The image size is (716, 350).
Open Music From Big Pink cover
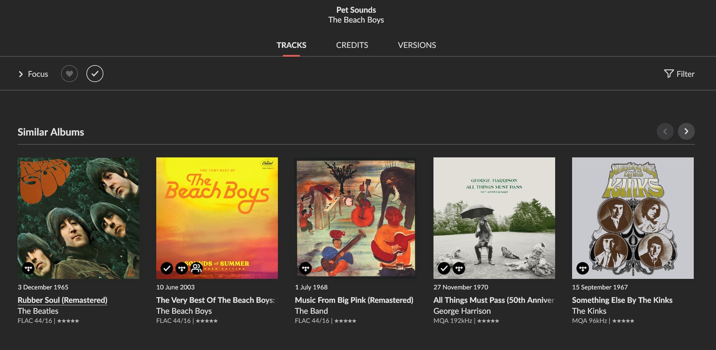(355, 218)
